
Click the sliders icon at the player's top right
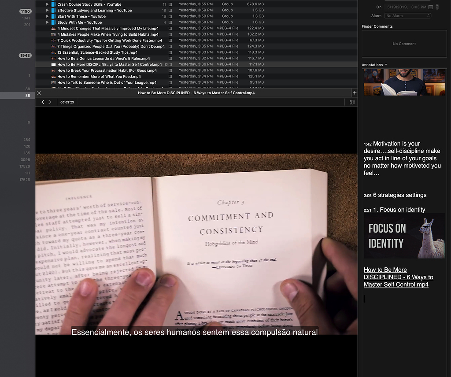coord(352,102)
